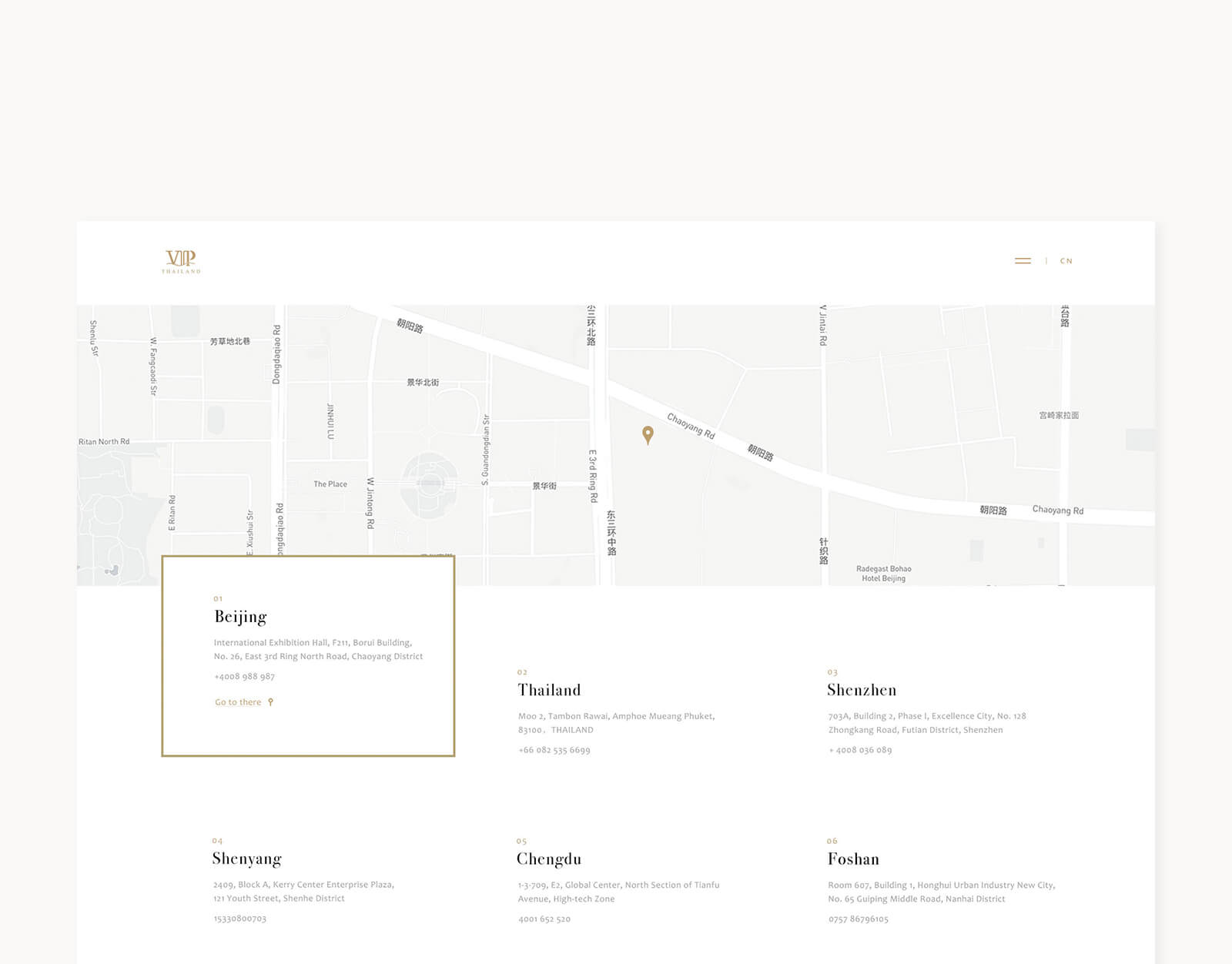Click Radegast Bohao Hotel Beijing on map
Viewport: 1232px width, 964px height.
(883, 574)
